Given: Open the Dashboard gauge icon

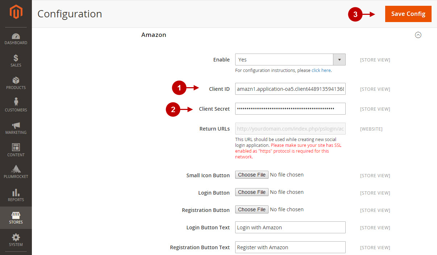Looking at the screenshot, I should pyautogui.click(x=16, y=36).
